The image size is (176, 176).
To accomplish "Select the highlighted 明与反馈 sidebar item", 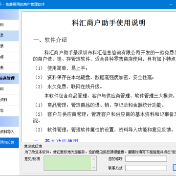I will (9, 143).
